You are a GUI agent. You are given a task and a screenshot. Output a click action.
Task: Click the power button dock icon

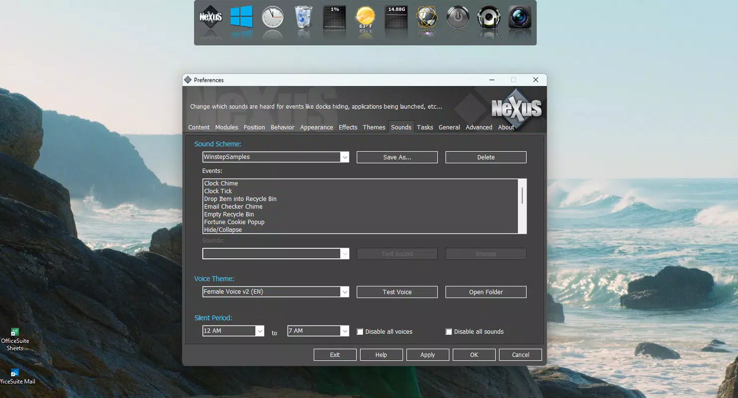pyautogui.click(x=458, y=17)
